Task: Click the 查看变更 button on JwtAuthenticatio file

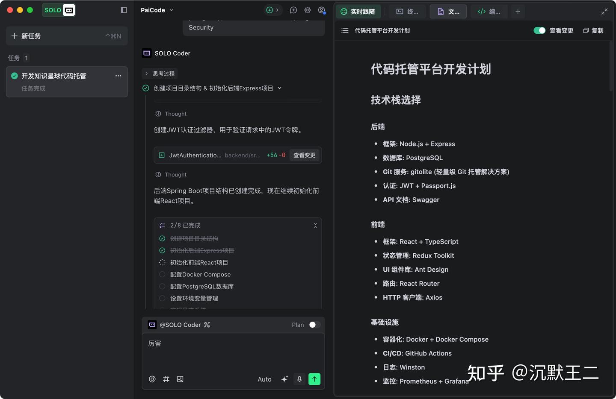Action: (304, 155)
